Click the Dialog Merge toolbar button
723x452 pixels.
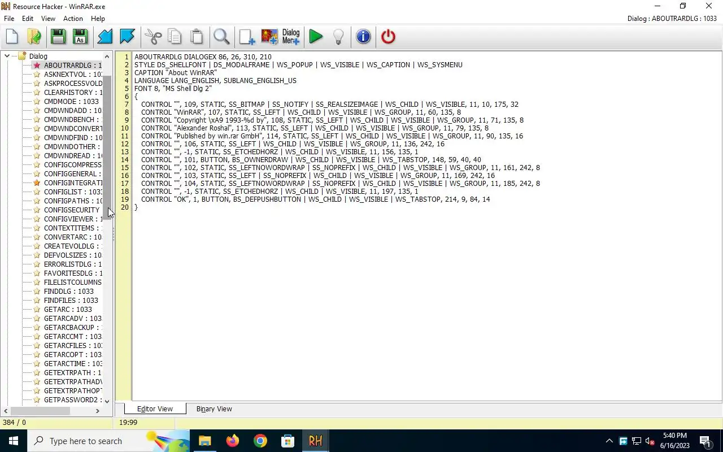(291, 37)
